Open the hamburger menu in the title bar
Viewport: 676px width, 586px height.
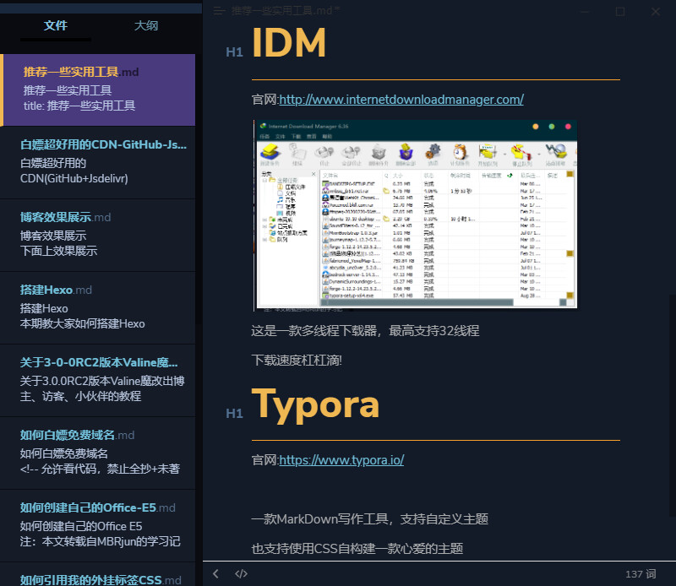(219, 11)
